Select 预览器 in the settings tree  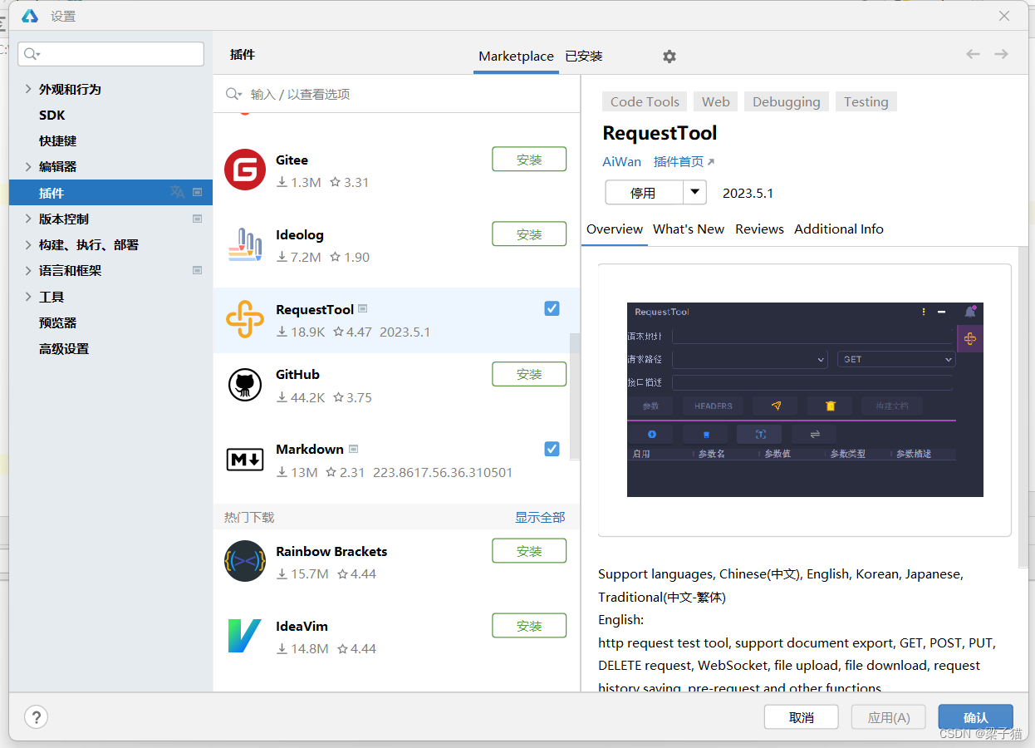(57, 322)
